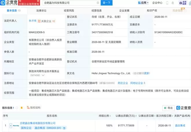The width and height of the screenshot is (191, 132).
Task: Switch to 经营信息 tab
Action: [97, 11]
